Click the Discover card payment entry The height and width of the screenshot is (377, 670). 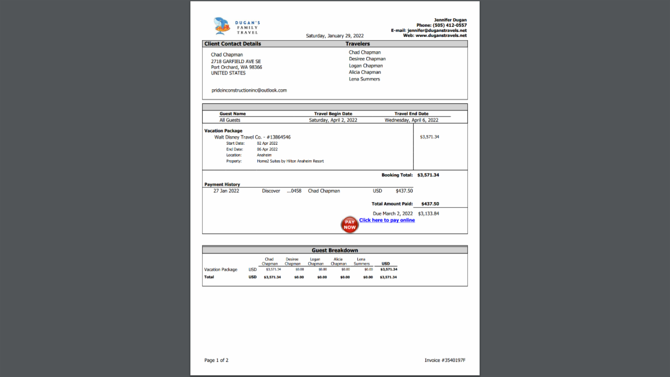271,190
